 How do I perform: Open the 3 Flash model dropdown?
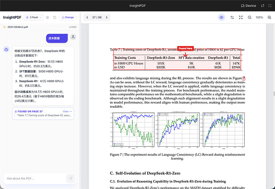point(34,17)
